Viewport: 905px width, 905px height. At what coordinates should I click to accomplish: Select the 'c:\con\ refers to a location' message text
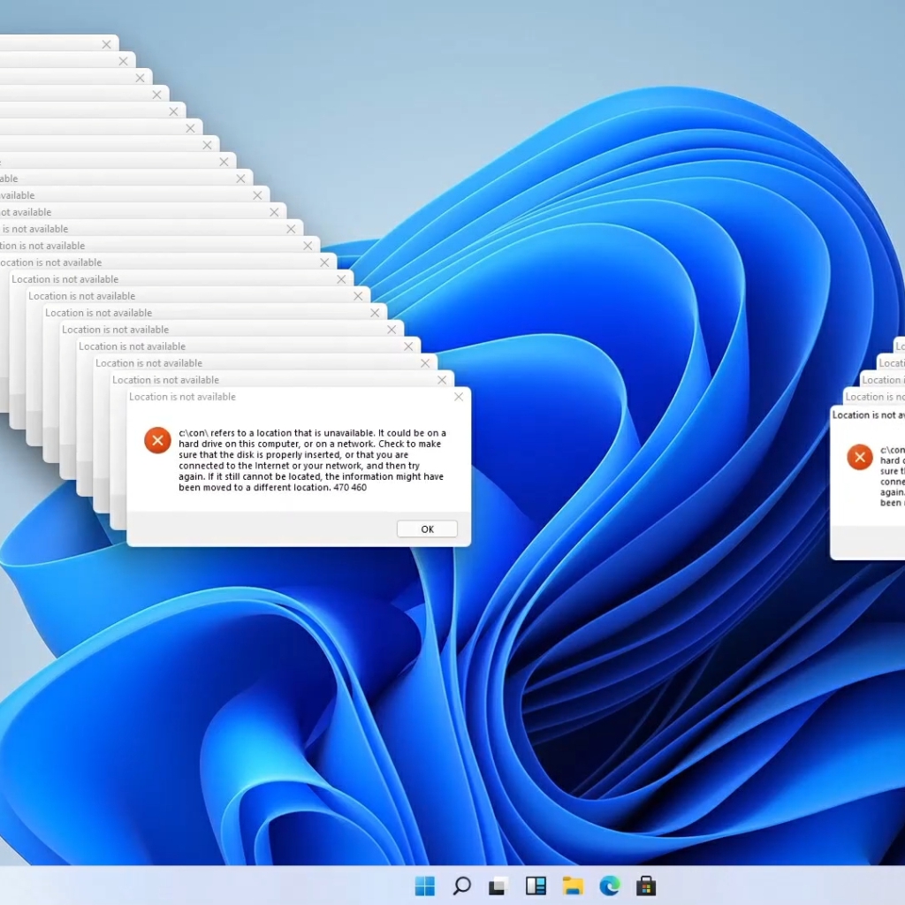click(x=312, y=460)
